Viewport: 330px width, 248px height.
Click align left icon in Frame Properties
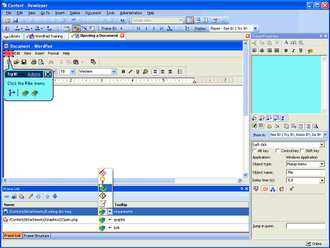click(x=255, y=51)
